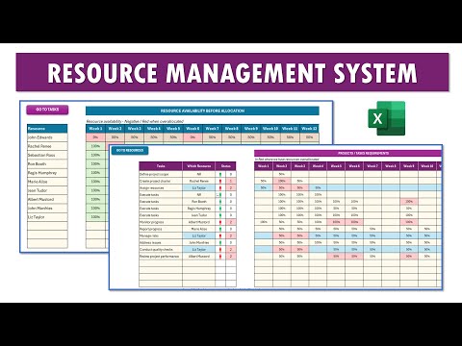Viewport: 462px width, 346px height.
Task: Click Rachel Renee in Which Resource column
Action: 199,181
